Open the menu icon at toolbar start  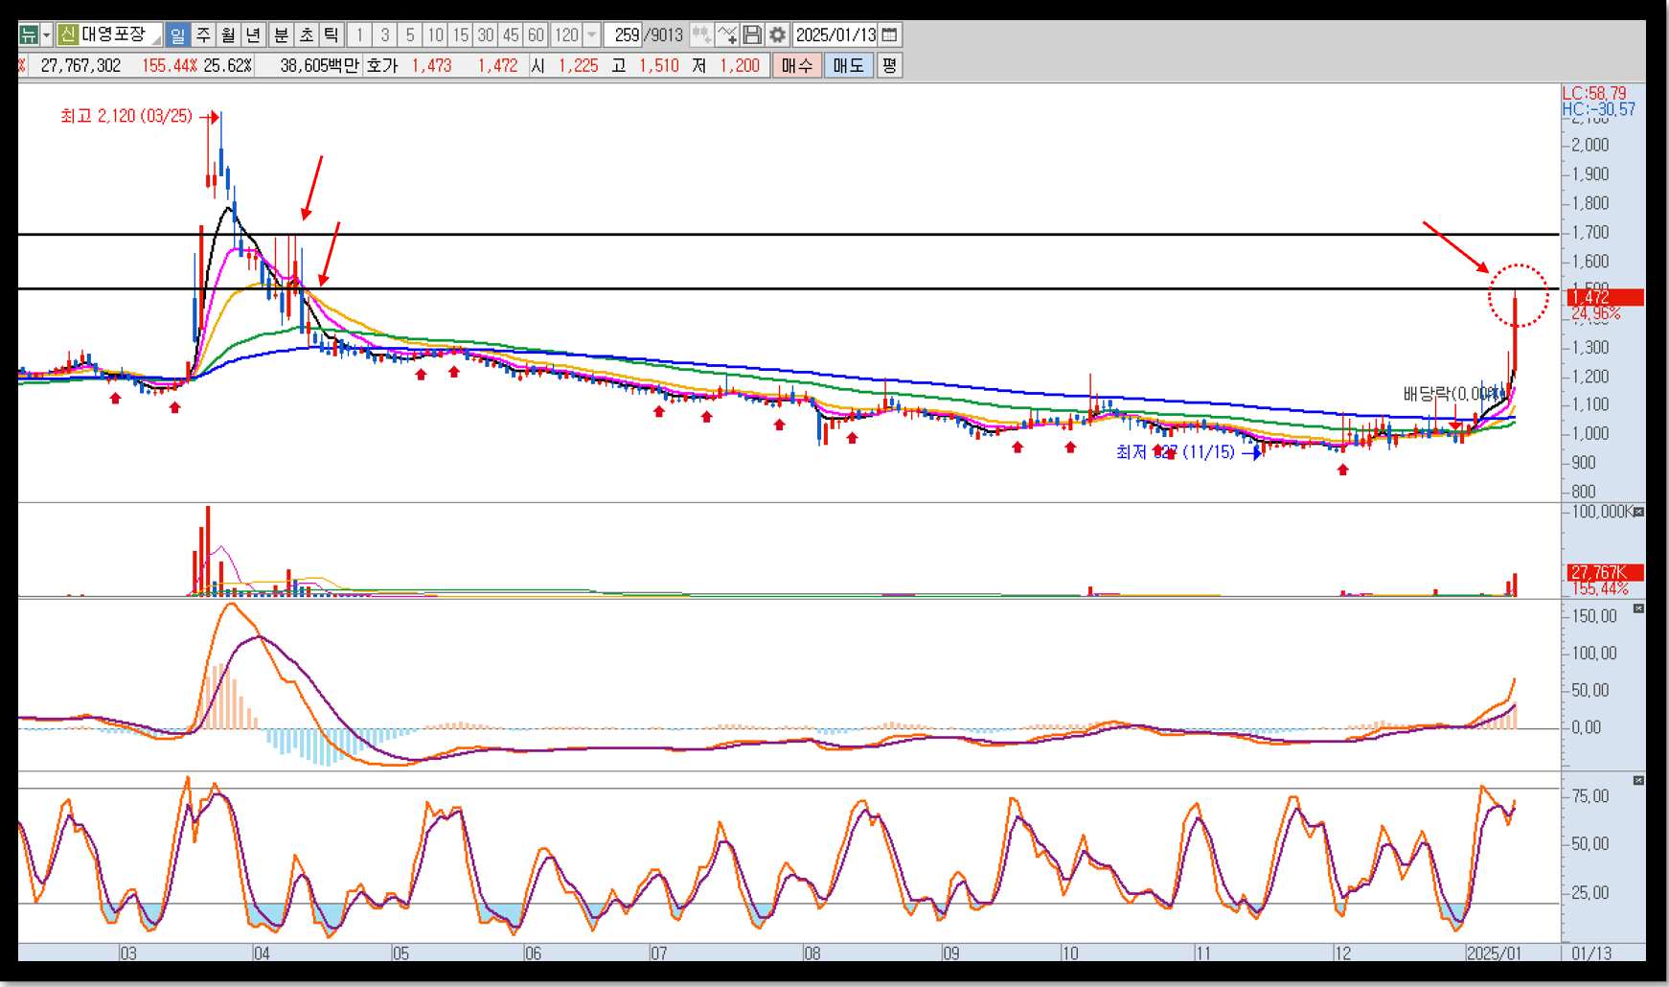click(x=29, y=35)
